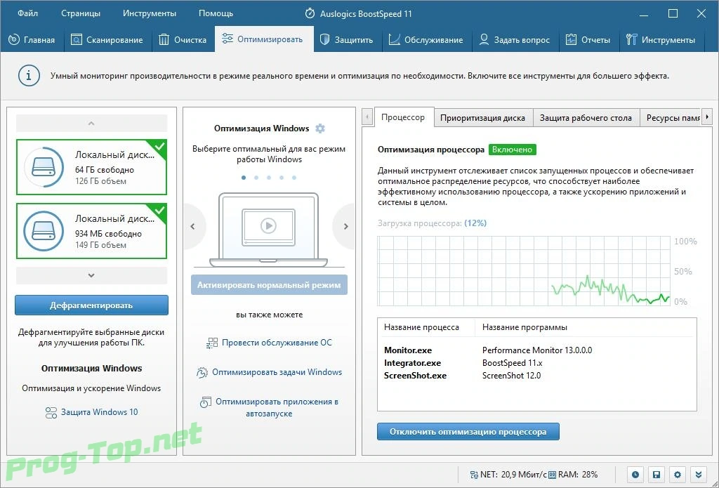Viewport: 719px width, 488px height.
Task: Open the Страницы menu
Action: coord(81,13)
